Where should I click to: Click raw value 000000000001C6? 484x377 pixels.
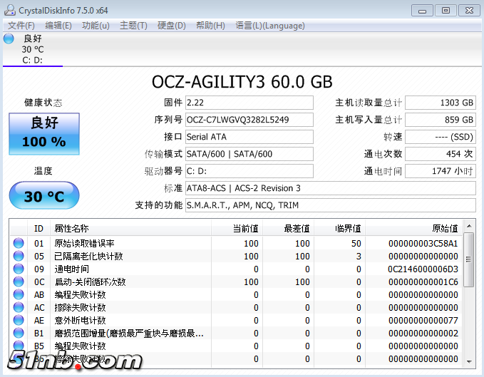(423, 282)
